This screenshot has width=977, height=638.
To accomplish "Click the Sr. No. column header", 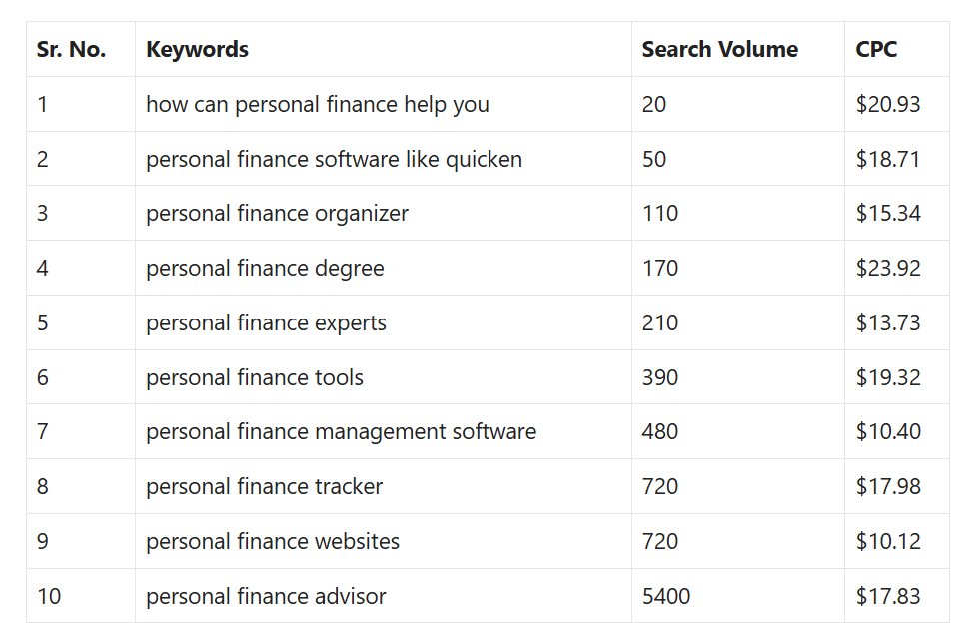I will [x=71, y=49].
